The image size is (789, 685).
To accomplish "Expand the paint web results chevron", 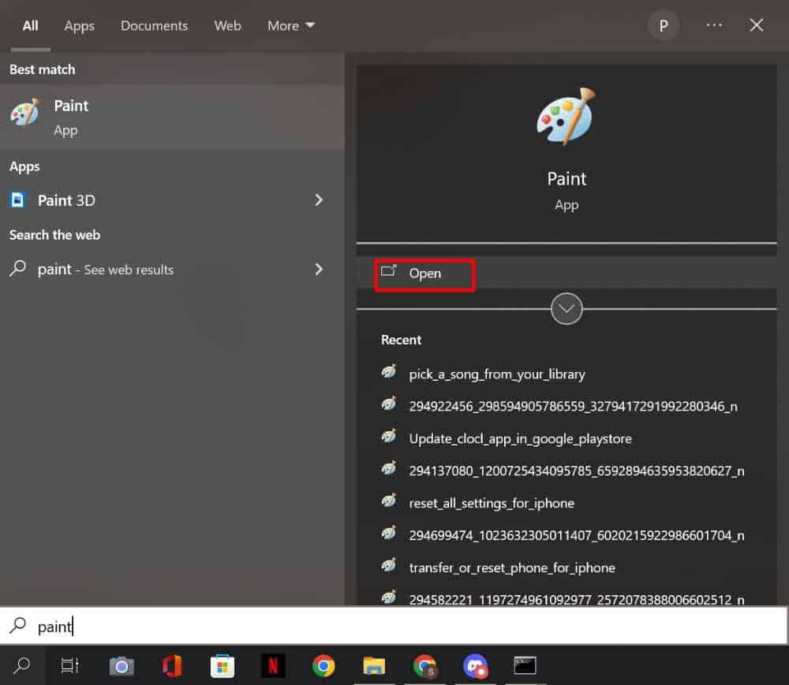I will (319, 269).
